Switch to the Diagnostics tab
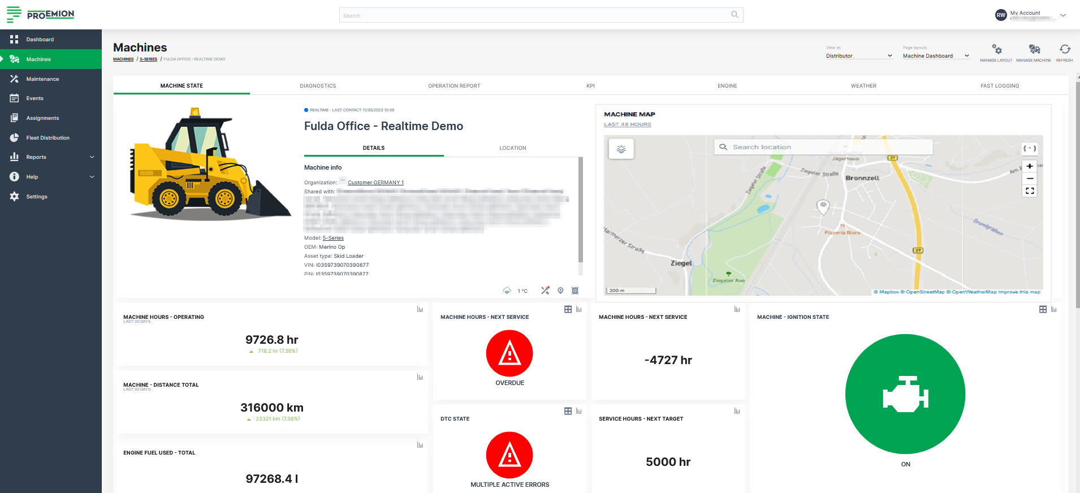1080x493 pixels. (318, 86)
